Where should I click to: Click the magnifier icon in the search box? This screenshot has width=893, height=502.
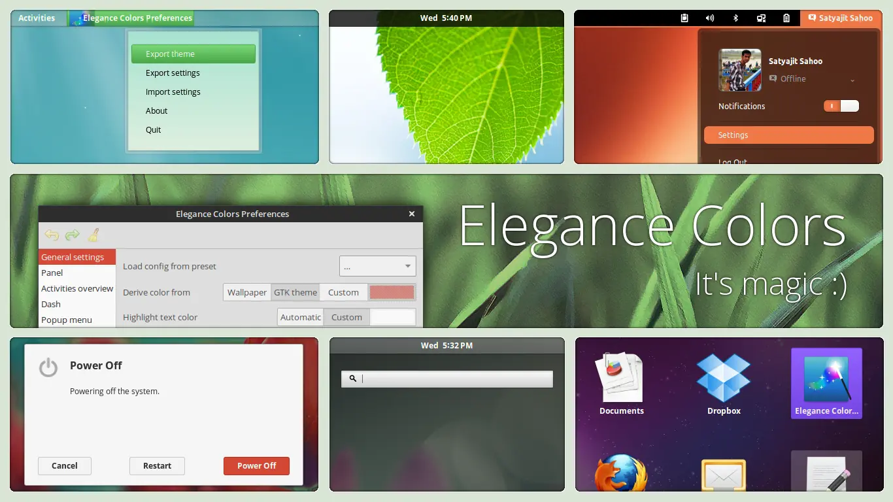tap(353, 378)
